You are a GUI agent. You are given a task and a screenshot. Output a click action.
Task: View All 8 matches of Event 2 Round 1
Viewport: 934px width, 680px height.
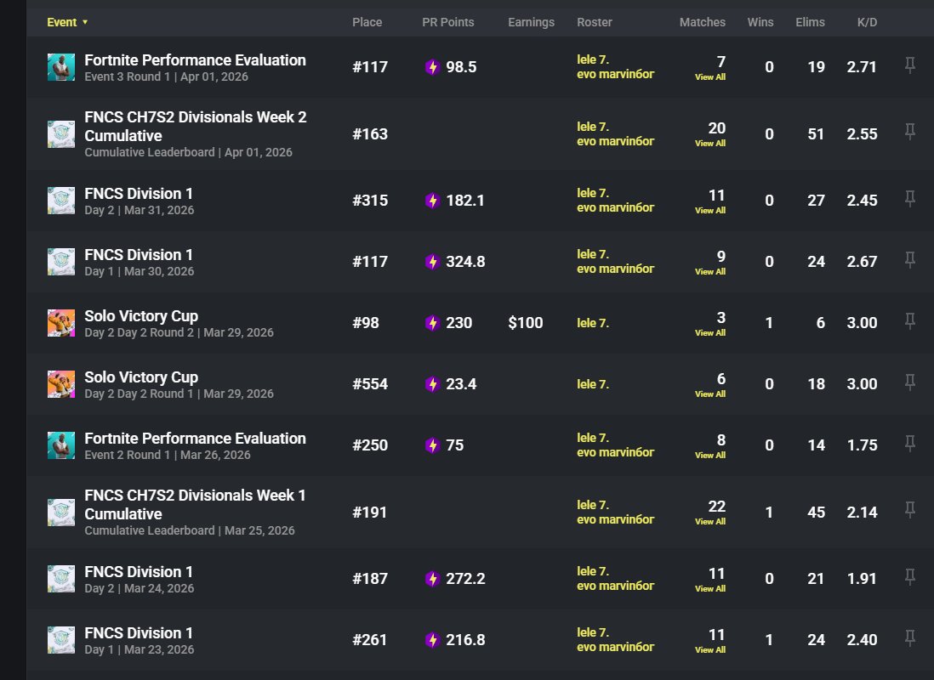710,455
